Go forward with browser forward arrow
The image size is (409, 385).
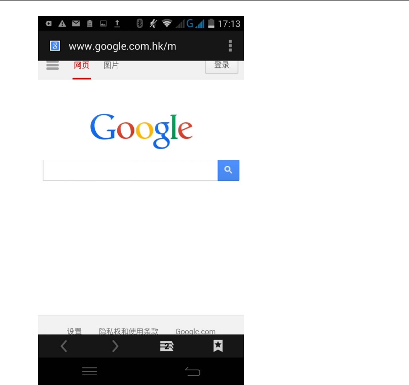coord(115,346)
